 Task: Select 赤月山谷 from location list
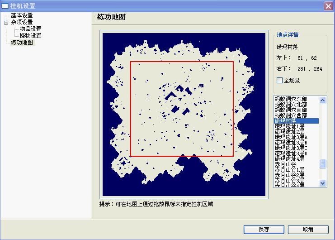coord(285,164)
